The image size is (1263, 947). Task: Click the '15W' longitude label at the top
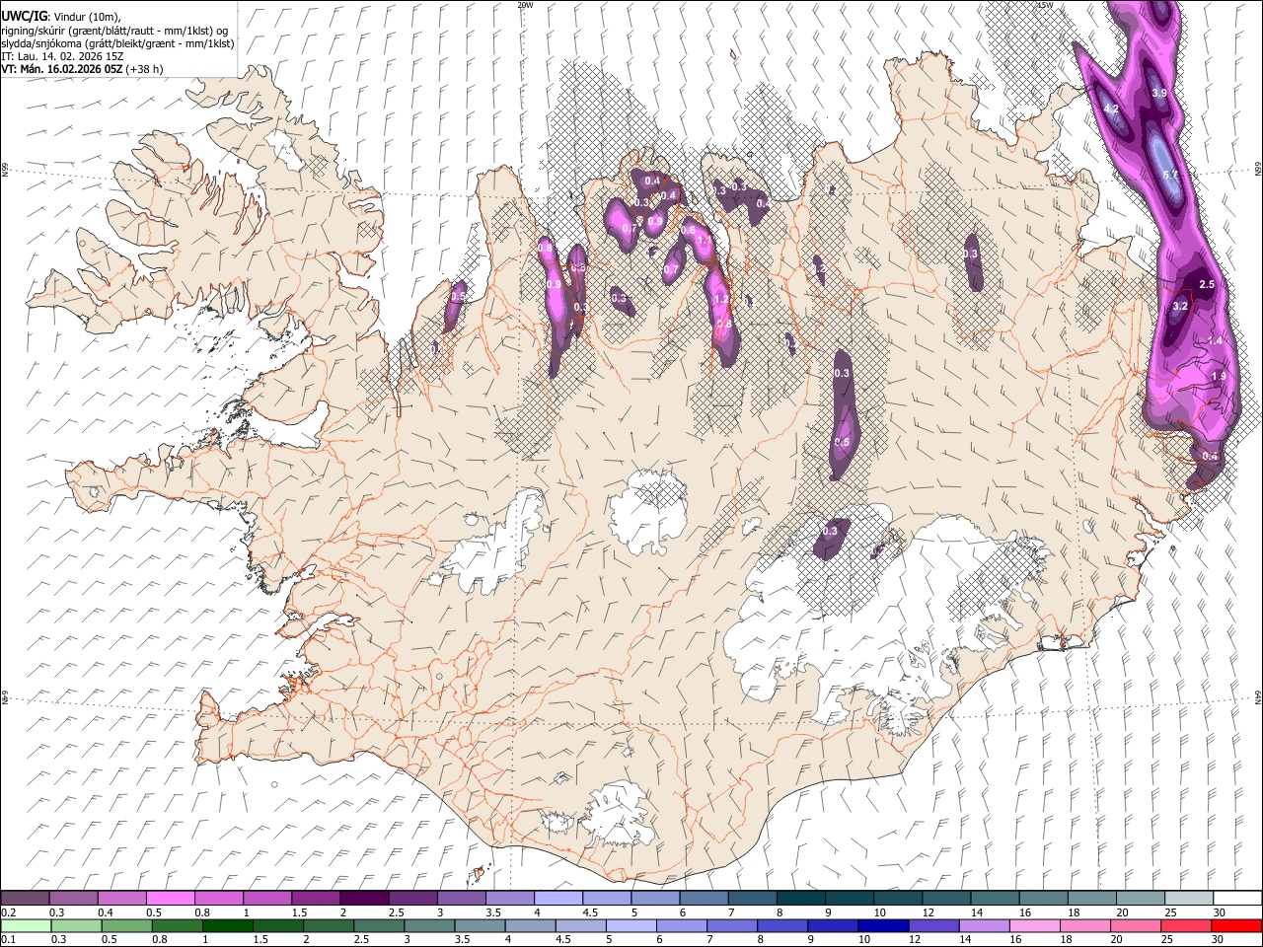click(1045, 5)
